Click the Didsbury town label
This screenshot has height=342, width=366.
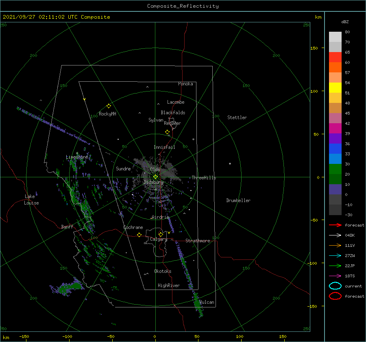tap(153, 182)
